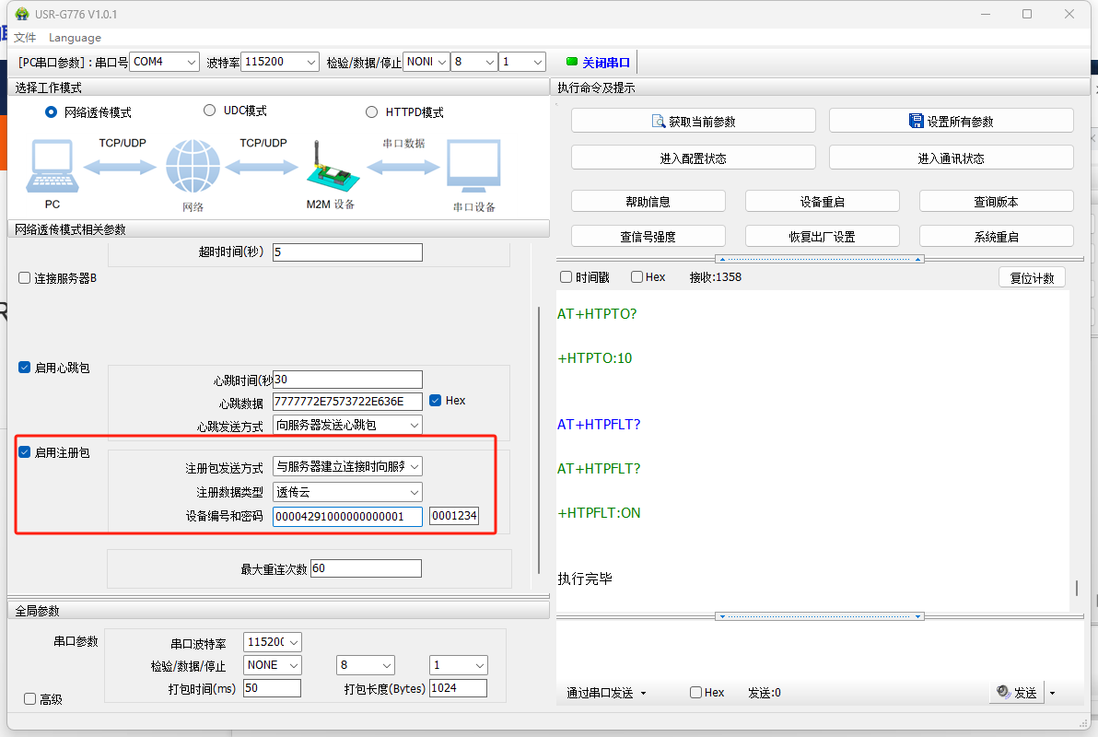Toggle the Hex checkbox beside heartbeat data
The height and width of the screenshot is (737, 1098).
point(436,401)
